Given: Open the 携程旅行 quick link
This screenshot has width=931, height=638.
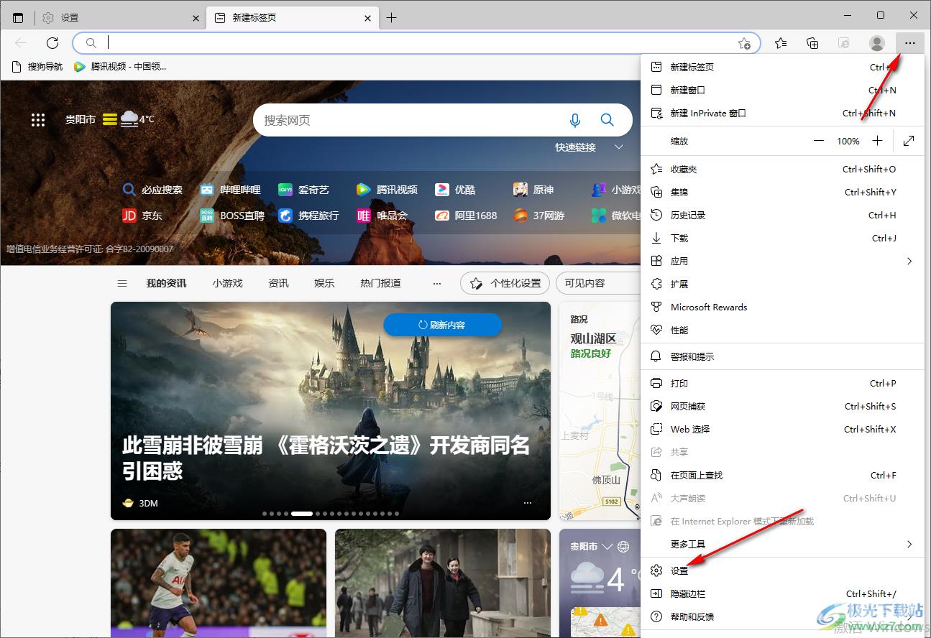Looking at the screenshot, I should click(x=308, y=215).
